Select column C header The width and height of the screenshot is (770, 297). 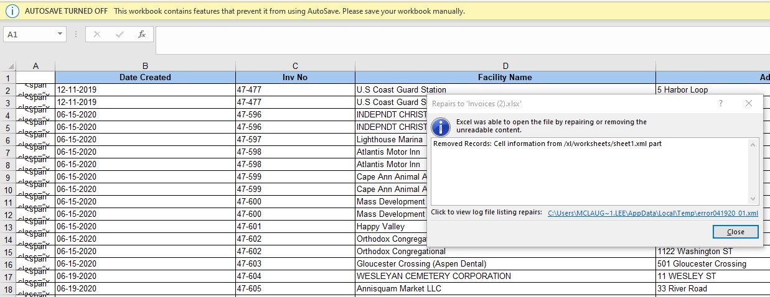[295, 66]
